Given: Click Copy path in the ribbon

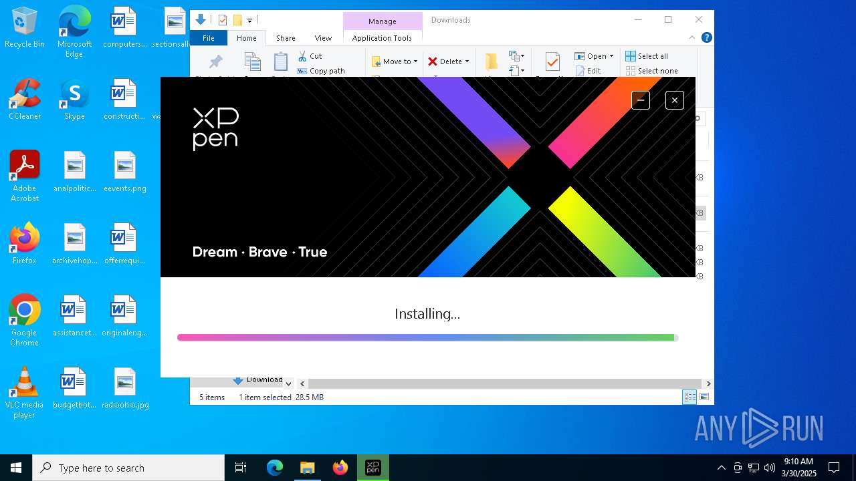Looking at the screenshot, I should [x=321, y=71].
